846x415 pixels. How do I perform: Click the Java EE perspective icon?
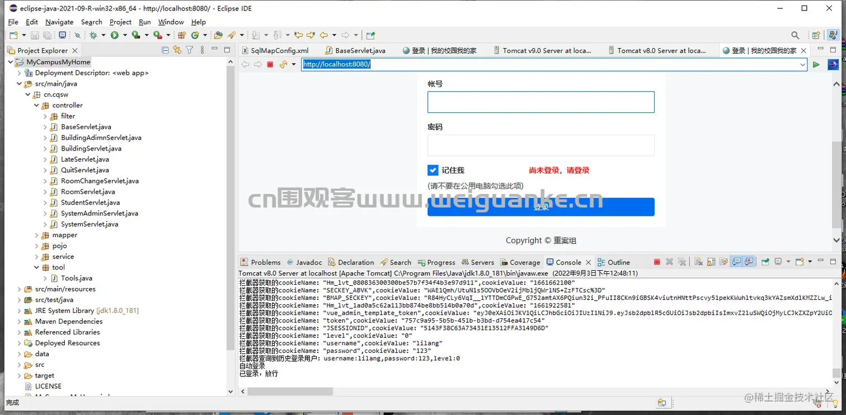point(833,35)
